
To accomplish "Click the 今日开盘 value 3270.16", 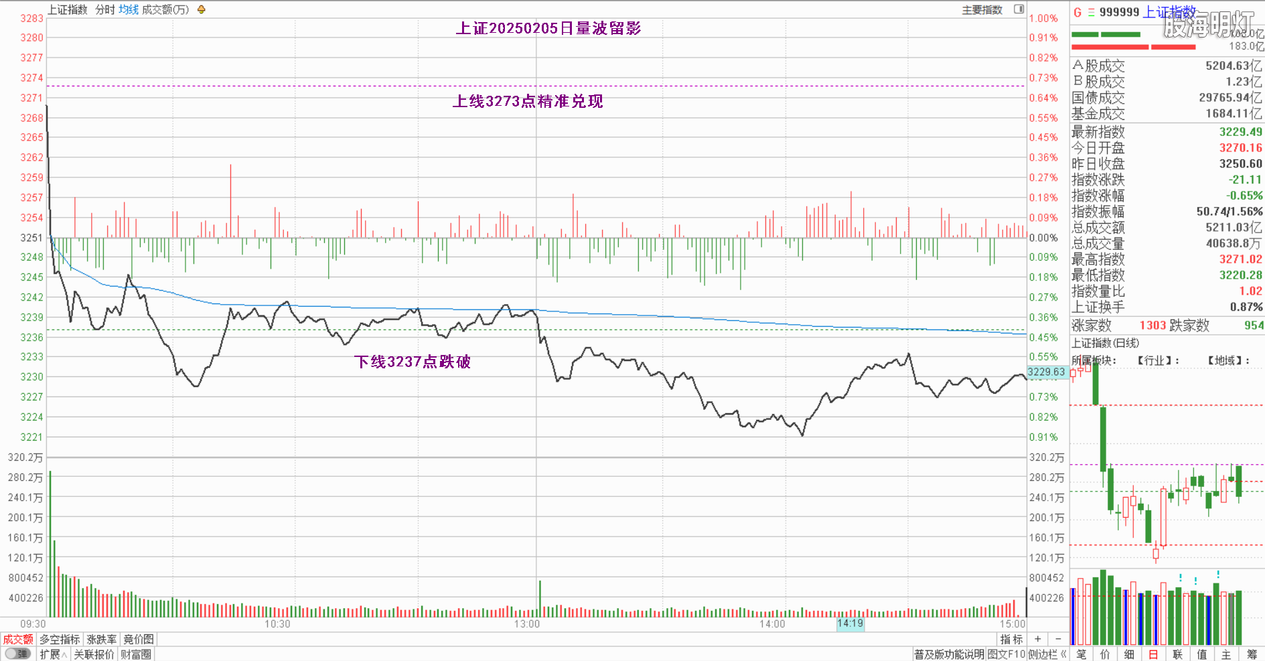I will 1240,148.
